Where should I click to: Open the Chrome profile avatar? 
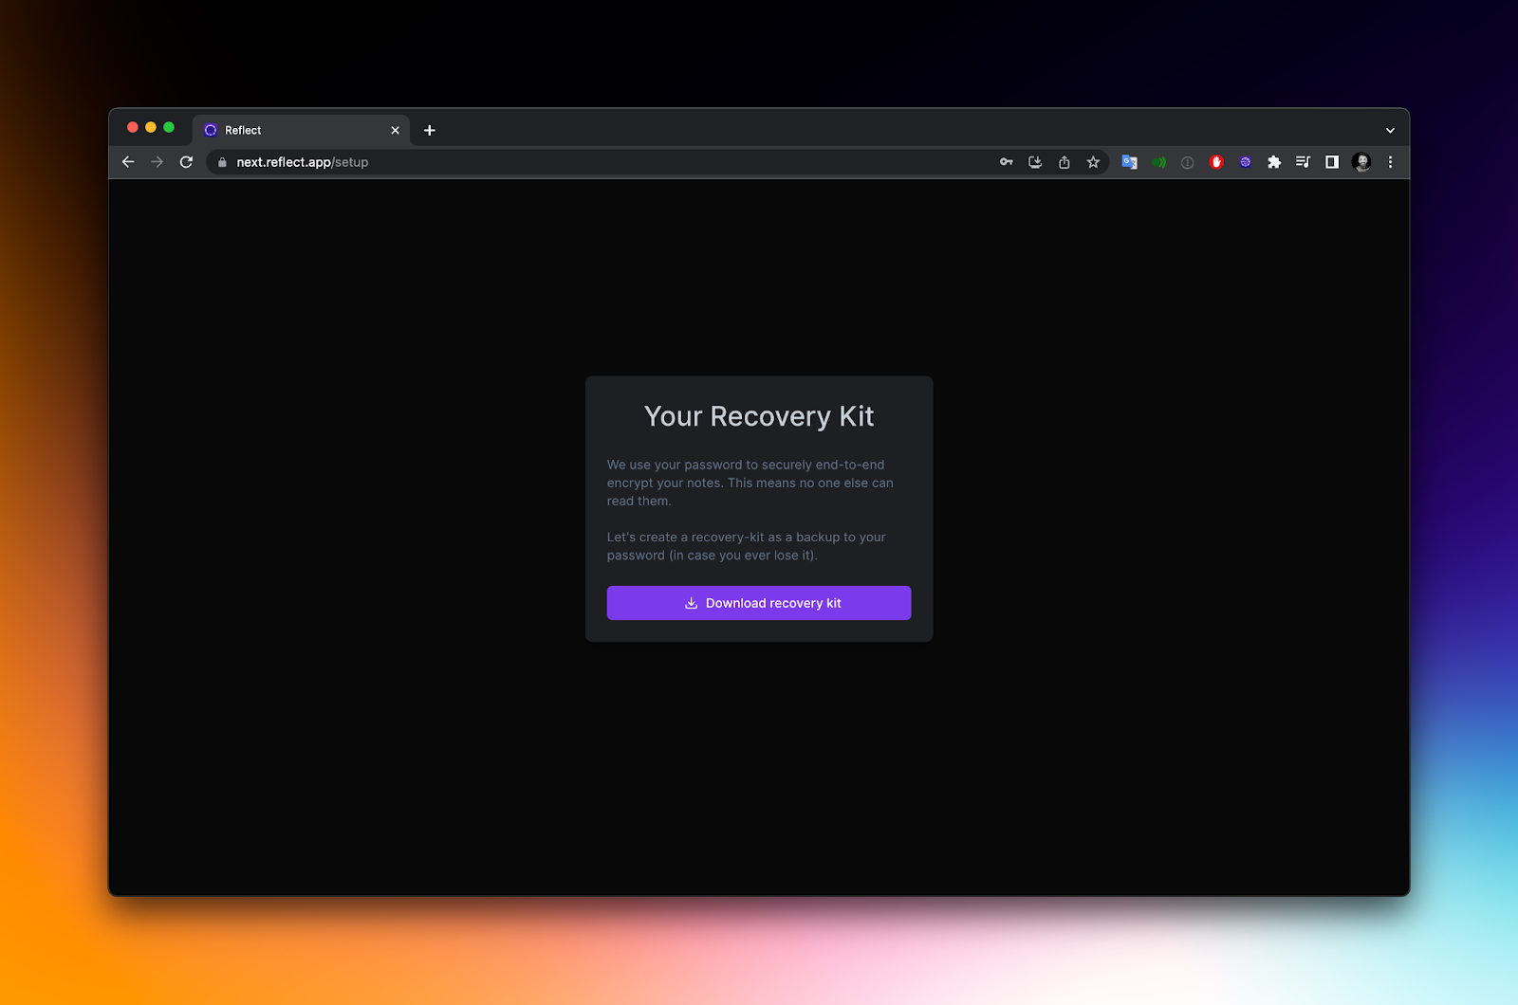click(x=1361, y=162)
